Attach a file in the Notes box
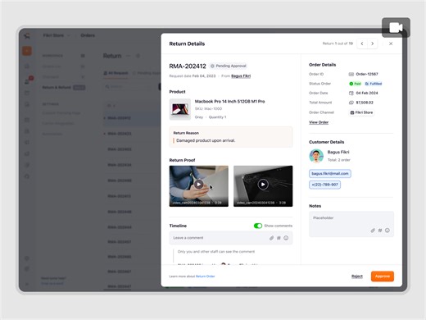Viewport: 426px width, 320px height. (373, 231)
